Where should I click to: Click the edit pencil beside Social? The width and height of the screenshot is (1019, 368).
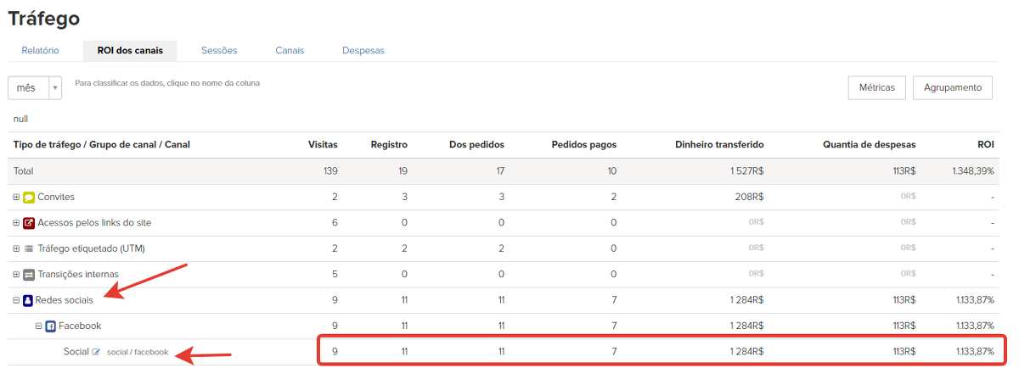pos(96,352)
